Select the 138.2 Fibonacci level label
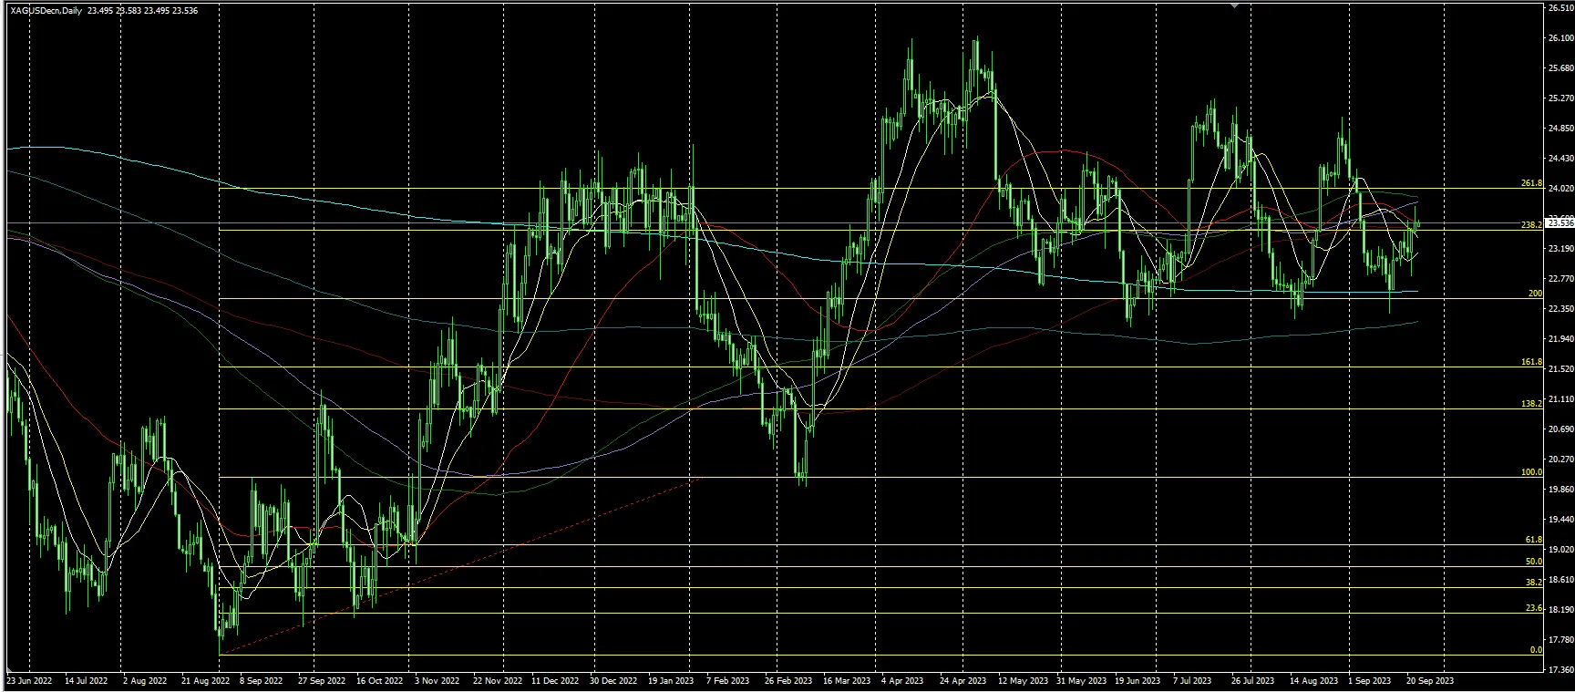Screen dimensions: 1575x692 1532,403
